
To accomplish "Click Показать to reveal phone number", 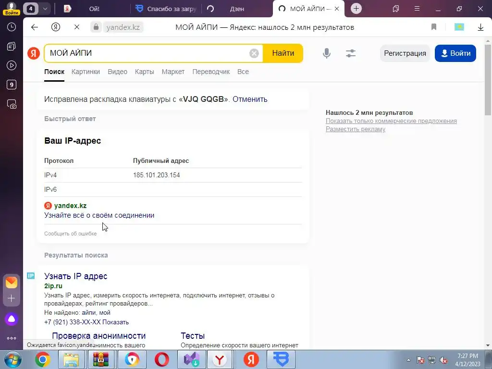I will (x=115, y=322).
